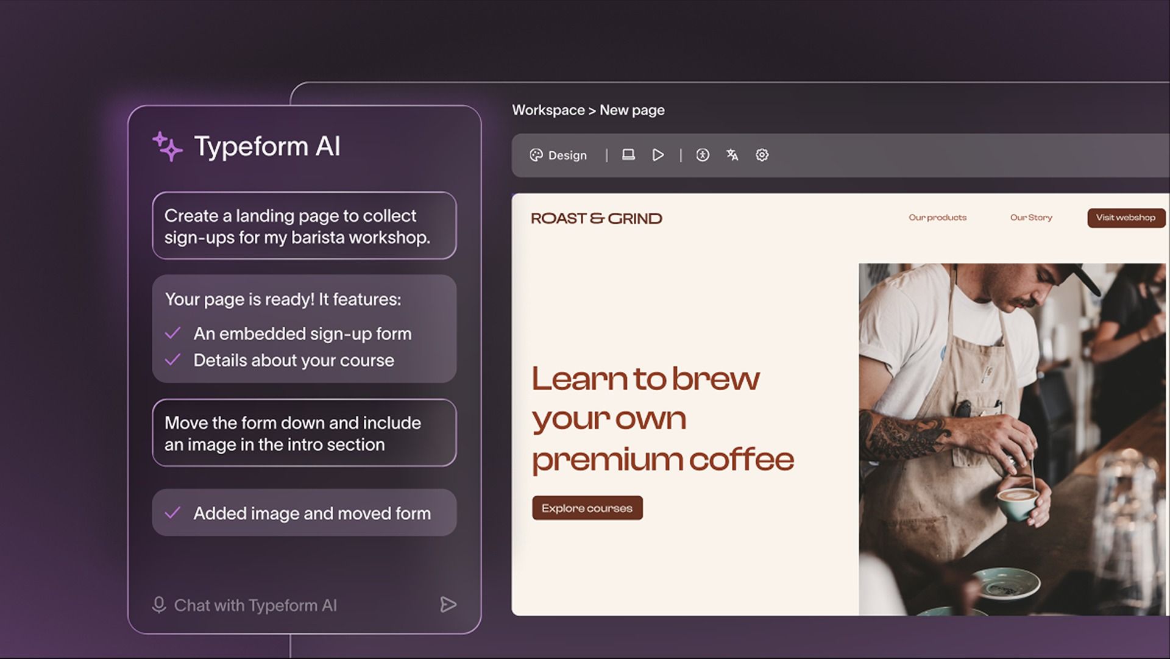Click the translate languages icon
This screenshot has height=659, width=1170.
[x=732, y=155]
